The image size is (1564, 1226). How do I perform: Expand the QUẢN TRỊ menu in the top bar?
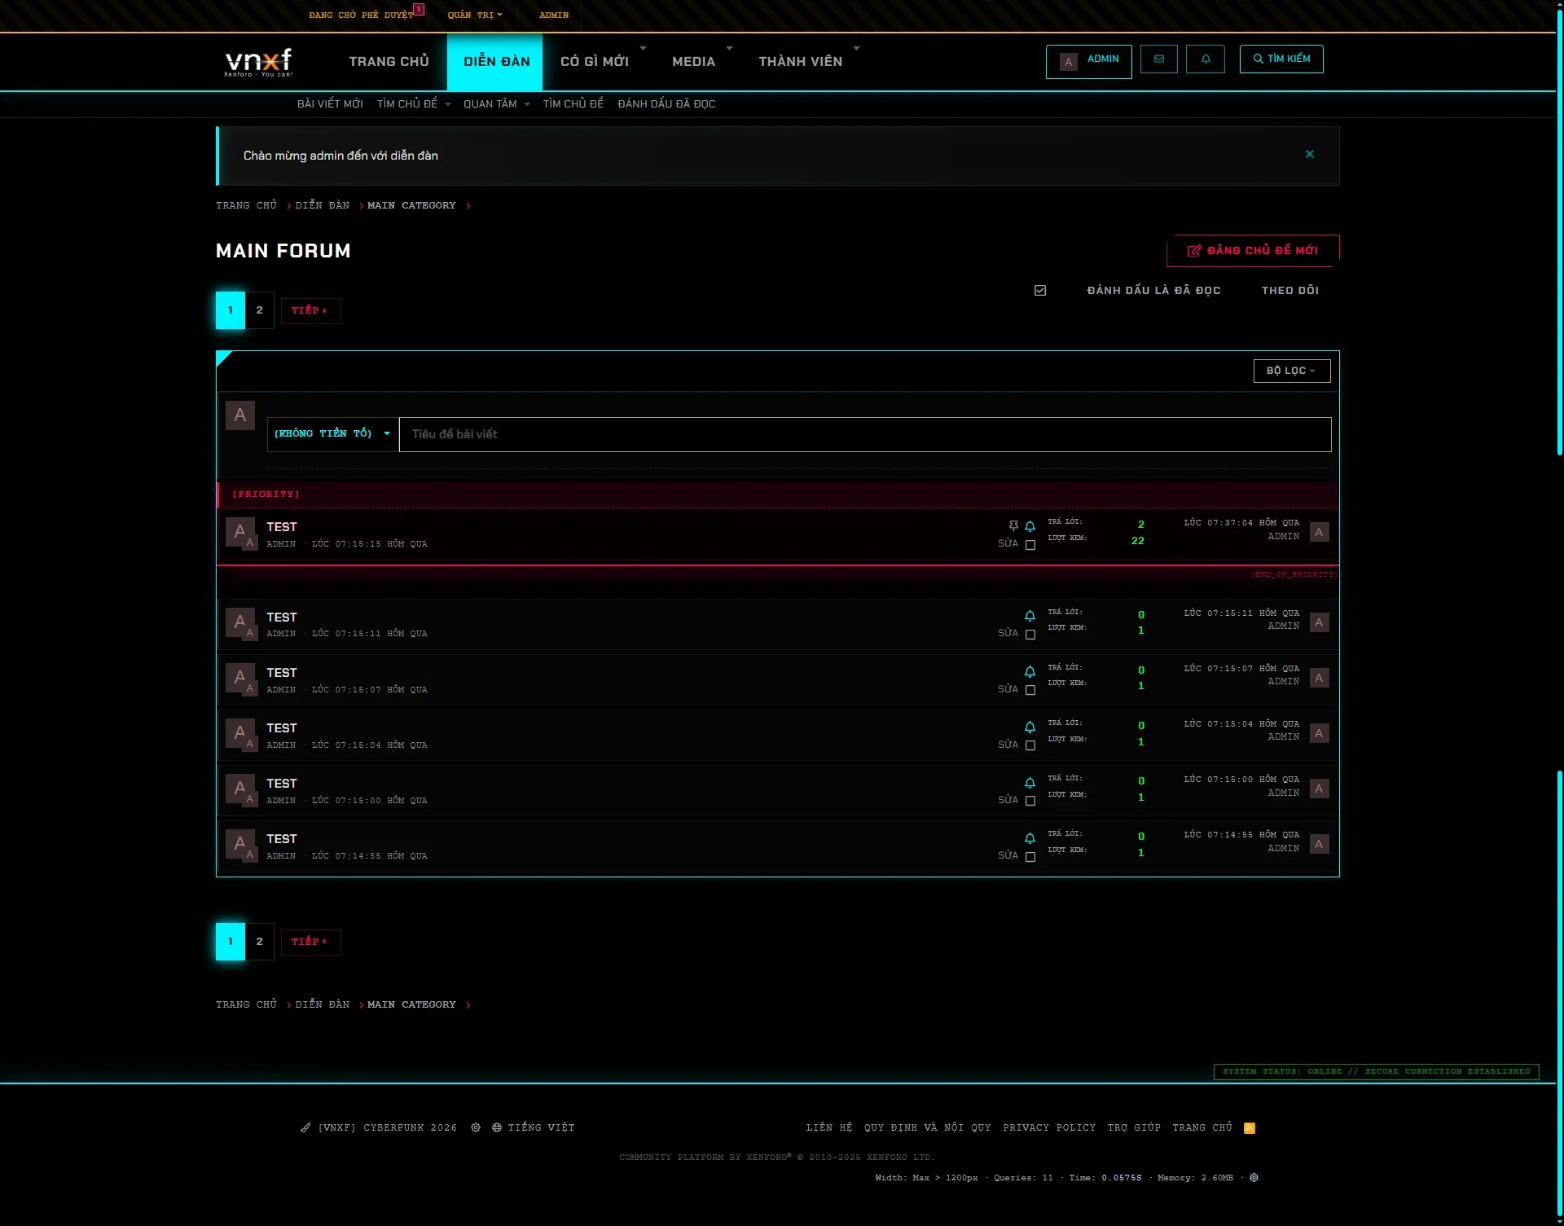(x=476, y=14)
